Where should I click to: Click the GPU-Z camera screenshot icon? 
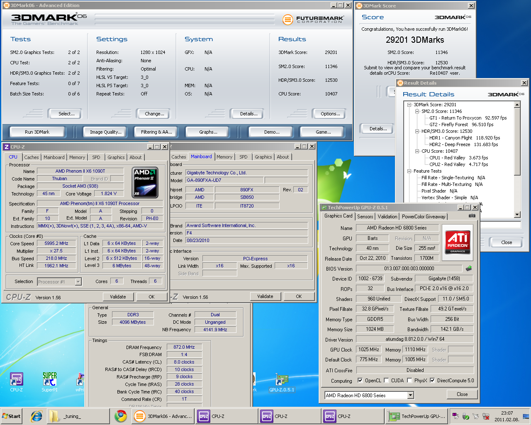tap(472, 216)
